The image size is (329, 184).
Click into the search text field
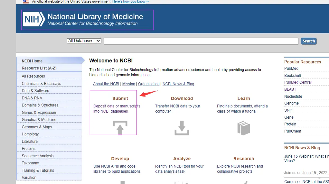point(201,41)
